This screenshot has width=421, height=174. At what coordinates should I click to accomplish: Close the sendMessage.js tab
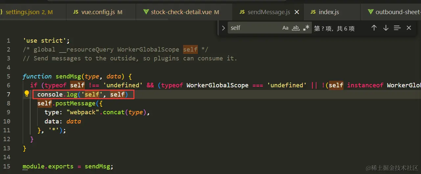(297, 12)
